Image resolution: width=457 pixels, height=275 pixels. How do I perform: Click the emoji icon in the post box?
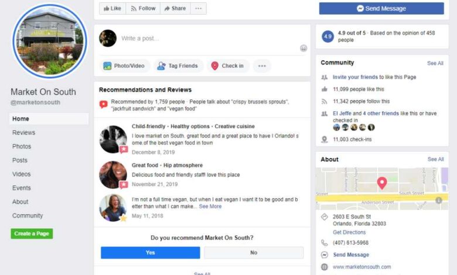tap(303, 48)
